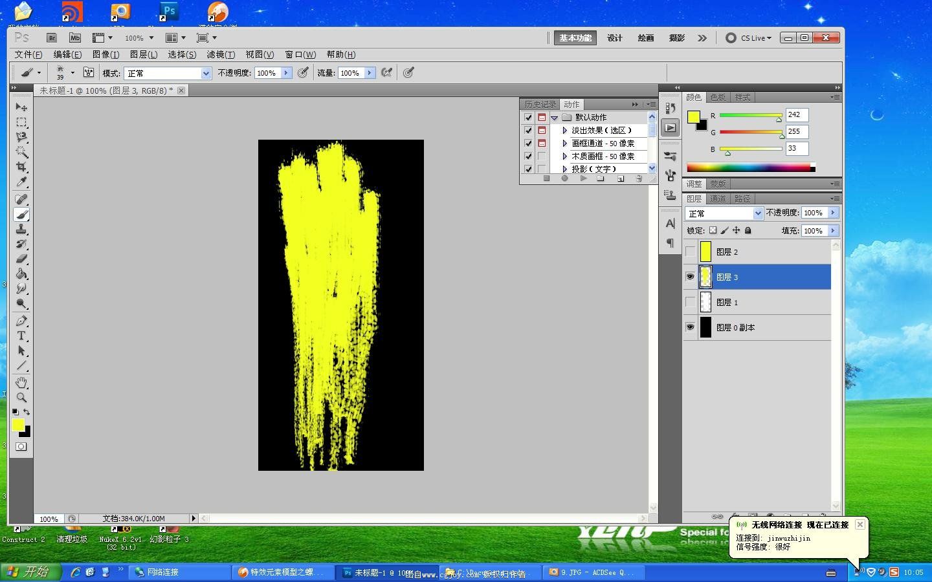The image size is (932, 582).
Task: Select the Smudge tool
Action: coord(21,288)
